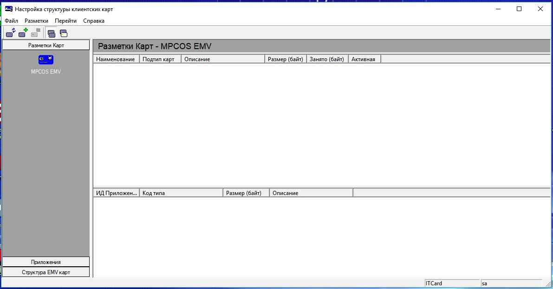Click the add card layout icon with green plus

(23, 33)
